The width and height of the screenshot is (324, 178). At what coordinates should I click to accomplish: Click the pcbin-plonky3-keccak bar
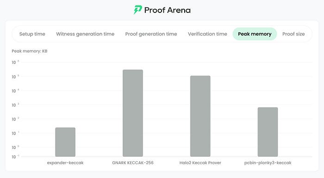click(268, 132)
